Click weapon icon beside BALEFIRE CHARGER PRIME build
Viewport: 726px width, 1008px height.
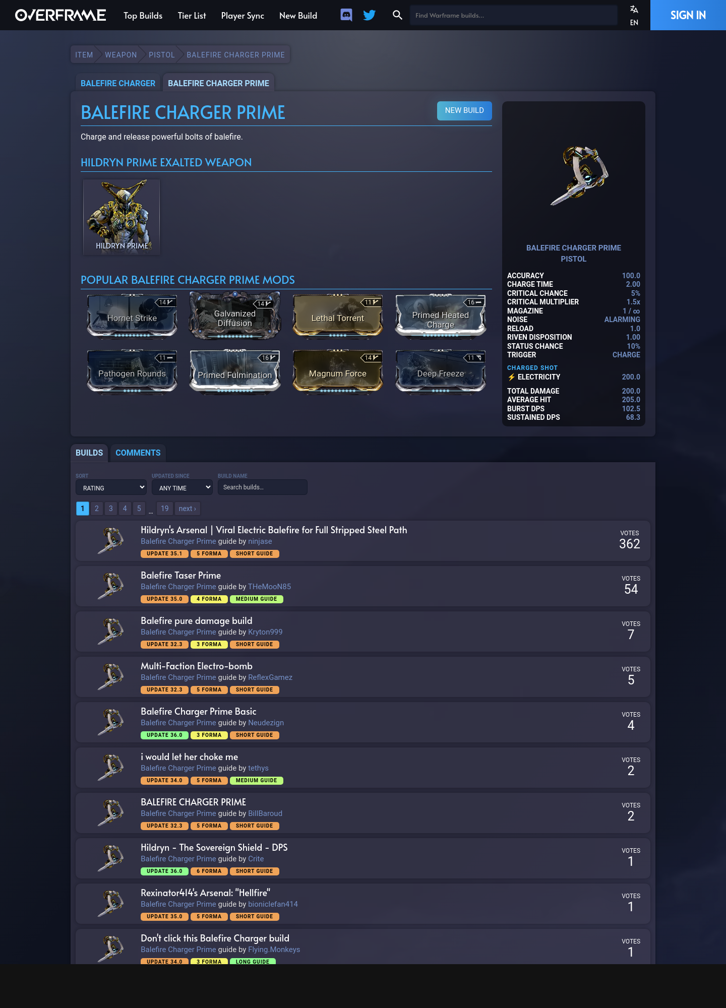(x=111, y=813)
